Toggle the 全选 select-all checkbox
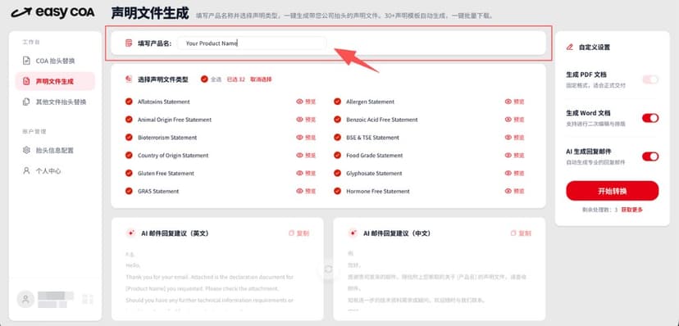The width and height of the screenshot is (679, 326). coord(204,79)
